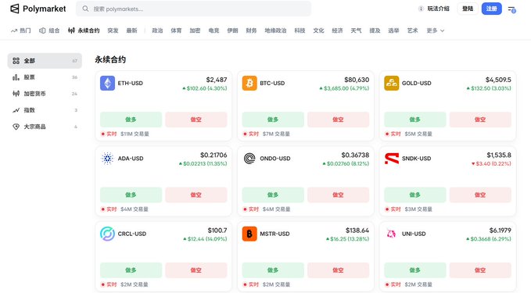Click the BTC-USD price $80,630
This screenshot has height=293, width=531.
tap(357, 80)
